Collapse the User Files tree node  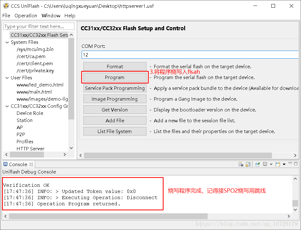[x=7, y=78]
